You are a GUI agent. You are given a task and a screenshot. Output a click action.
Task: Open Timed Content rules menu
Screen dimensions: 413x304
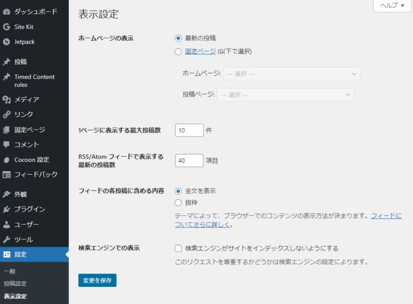click(34, 81)
